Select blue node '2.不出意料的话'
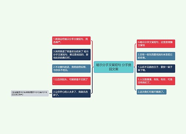 coord(71,68)
